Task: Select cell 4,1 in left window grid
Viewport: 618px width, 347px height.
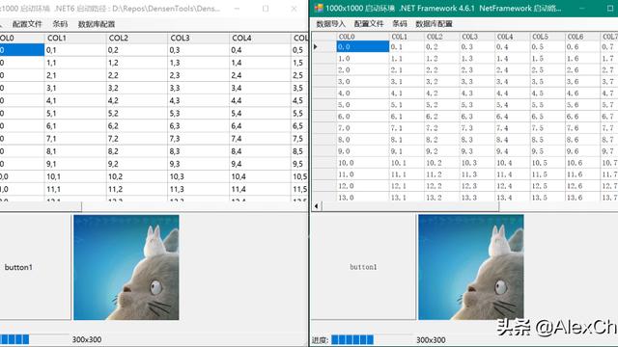Action: point(75,100)
